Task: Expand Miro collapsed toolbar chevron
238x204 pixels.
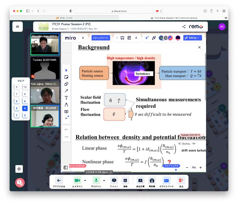Action: pos(117,38)
